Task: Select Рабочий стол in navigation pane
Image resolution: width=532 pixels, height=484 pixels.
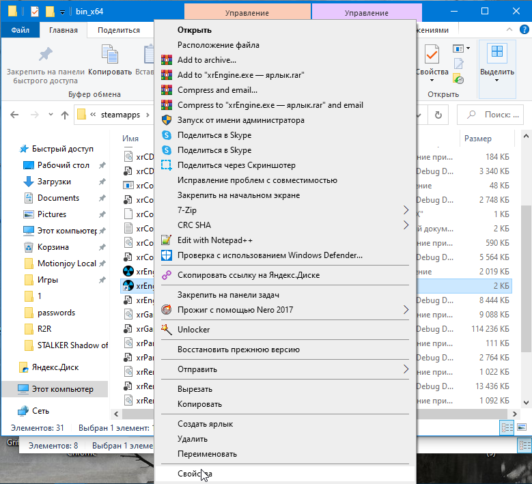Action: (63, 165)
